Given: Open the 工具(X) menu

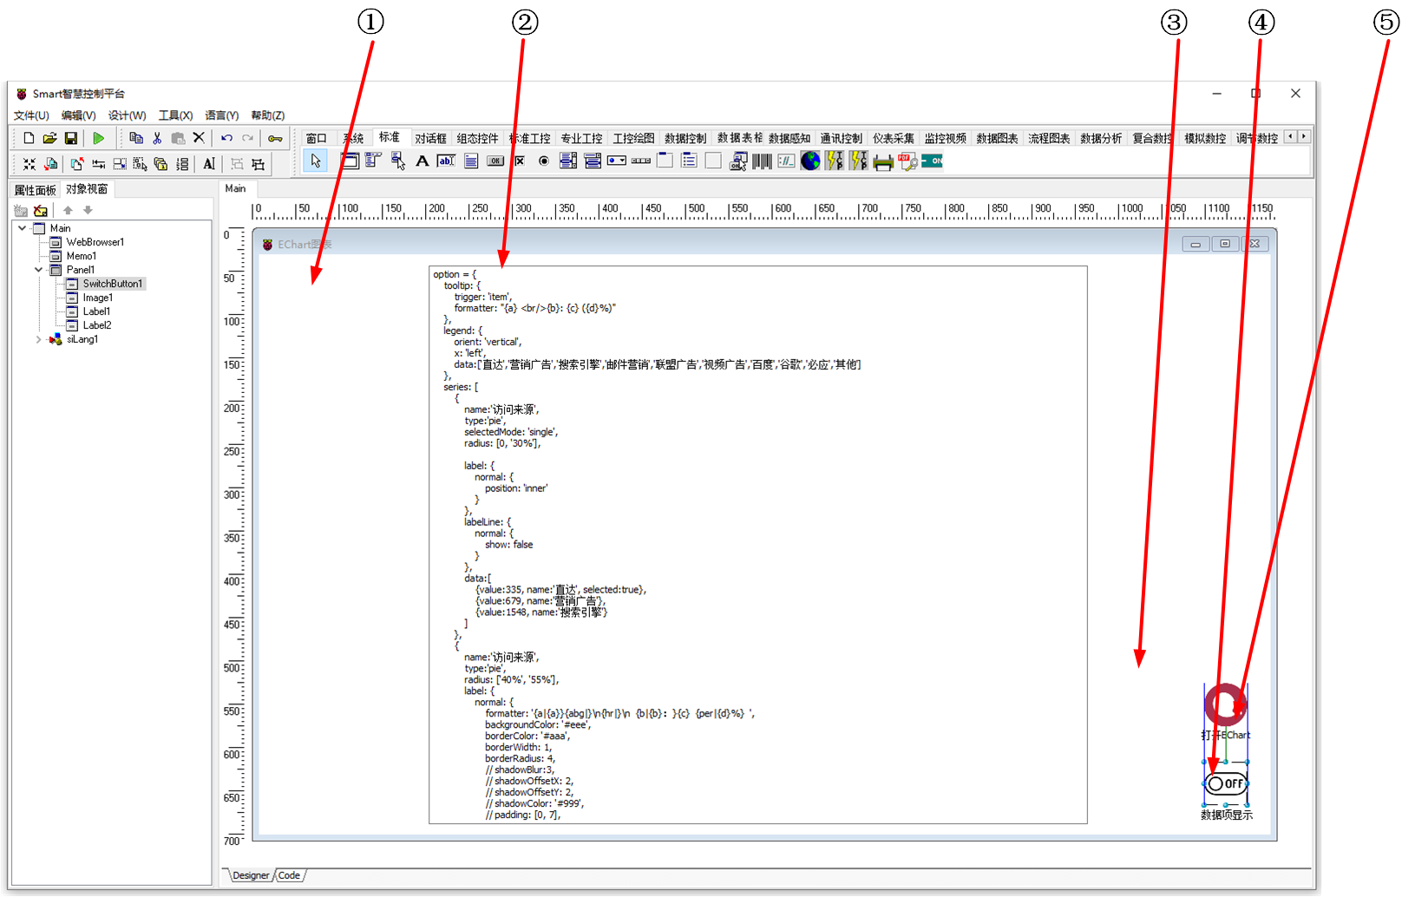Looking at the screenshot, I should (175, 115).
